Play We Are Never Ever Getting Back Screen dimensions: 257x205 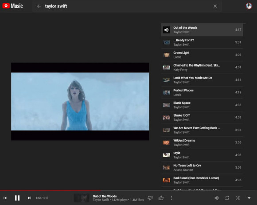click(x=202, y=130)
